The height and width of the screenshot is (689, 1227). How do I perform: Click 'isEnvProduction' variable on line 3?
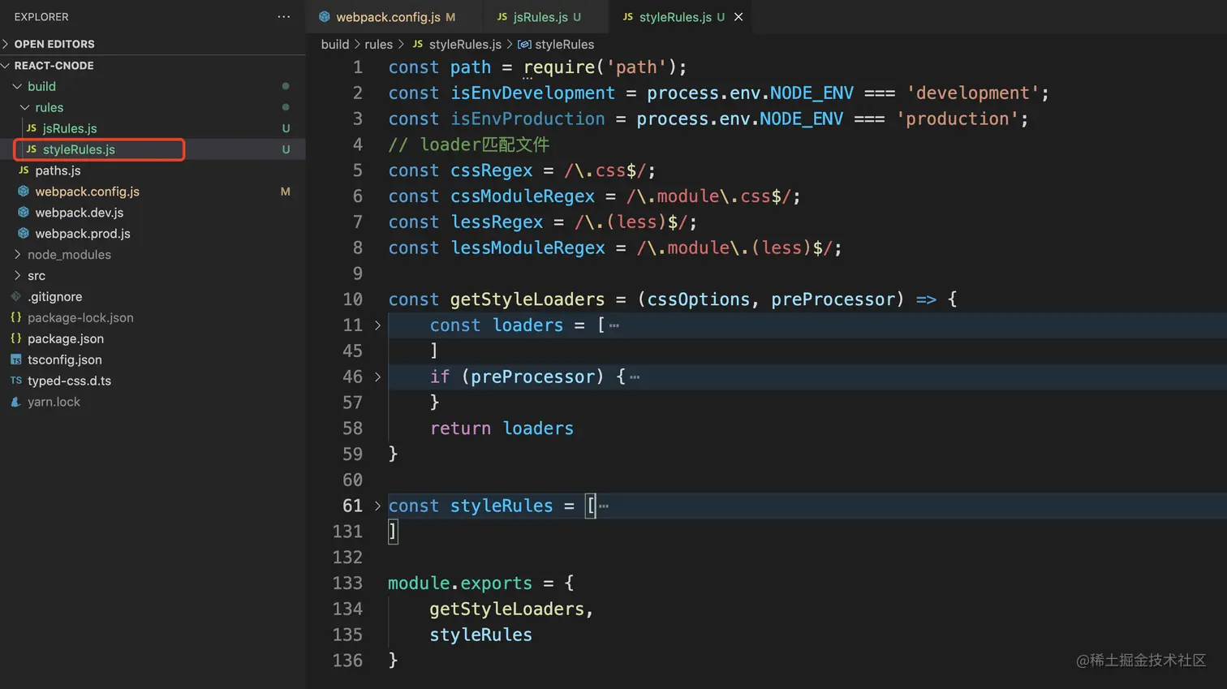tap(528, 119)
